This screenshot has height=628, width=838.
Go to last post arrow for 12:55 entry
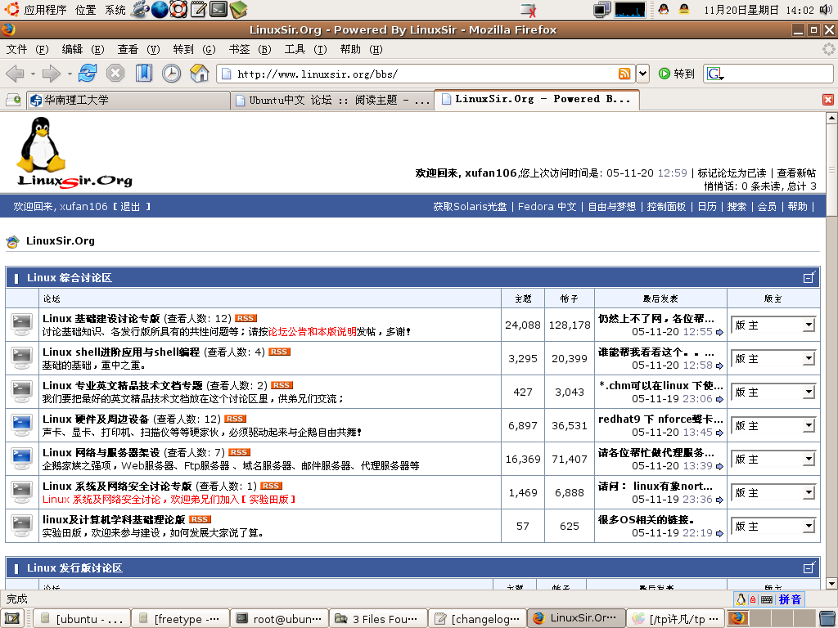coord(719,332)
